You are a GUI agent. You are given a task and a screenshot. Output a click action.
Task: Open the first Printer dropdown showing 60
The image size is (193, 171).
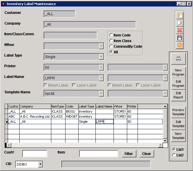[101, 67]
